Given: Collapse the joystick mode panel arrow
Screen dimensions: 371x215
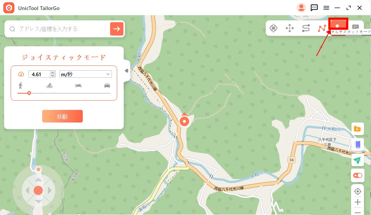Looking at the screenshot, I should click(127, 71).
